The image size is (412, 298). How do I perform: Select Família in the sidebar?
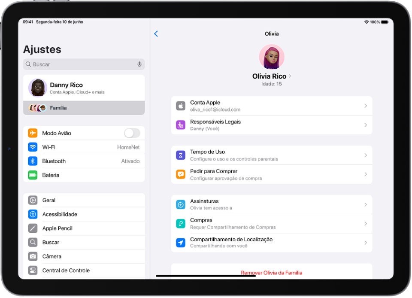84,108
